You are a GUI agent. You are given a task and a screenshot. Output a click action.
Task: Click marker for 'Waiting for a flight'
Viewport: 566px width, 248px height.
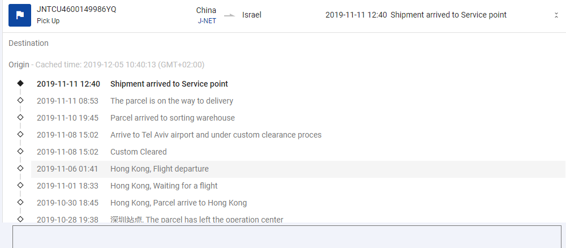coord(21,185)
